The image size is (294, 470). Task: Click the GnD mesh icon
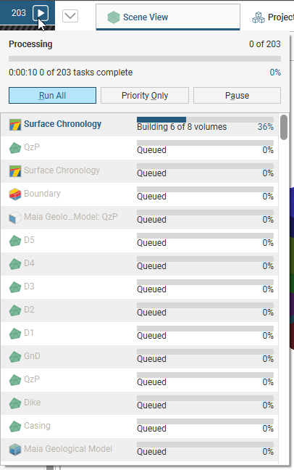[x=15, y=356]
